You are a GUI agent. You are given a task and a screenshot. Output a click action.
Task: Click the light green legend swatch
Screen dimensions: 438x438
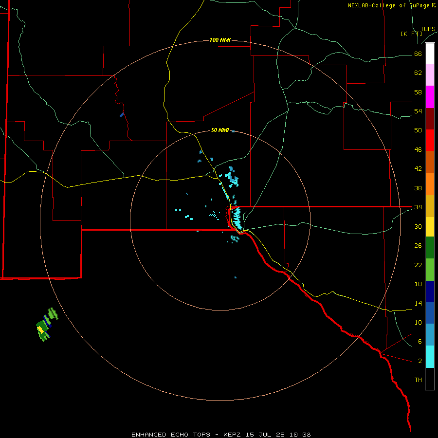(x=430, y=270)
